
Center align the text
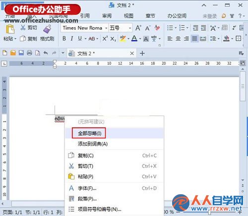pyautogui.click(x=178, y=39)
